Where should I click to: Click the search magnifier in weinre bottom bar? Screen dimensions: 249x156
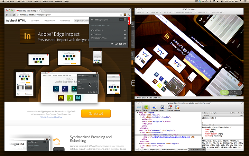tap(140, 149)
